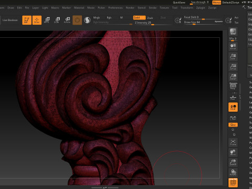
Task: Click the DefaultZScript button
Action: (230, 3)
